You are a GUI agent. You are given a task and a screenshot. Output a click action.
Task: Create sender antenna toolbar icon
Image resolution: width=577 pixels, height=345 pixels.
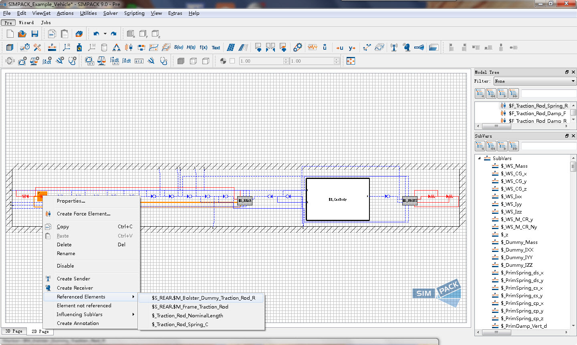pyautogui.click(x=394, y=47)
